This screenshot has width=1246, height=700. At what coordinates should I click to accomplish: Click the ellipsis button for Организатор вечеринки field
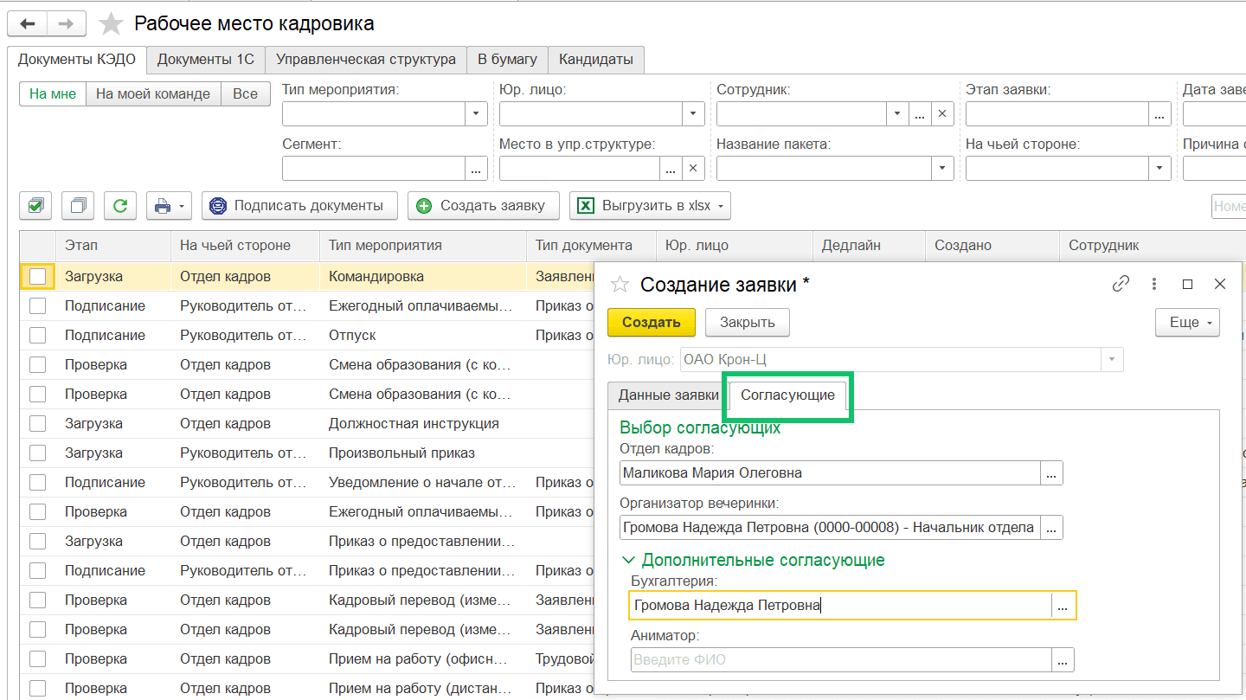tap(1051, 527)
